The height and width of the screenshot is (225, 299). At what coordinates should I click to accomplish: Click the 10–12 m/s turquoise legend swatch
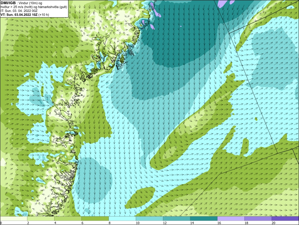coord(149,218)
